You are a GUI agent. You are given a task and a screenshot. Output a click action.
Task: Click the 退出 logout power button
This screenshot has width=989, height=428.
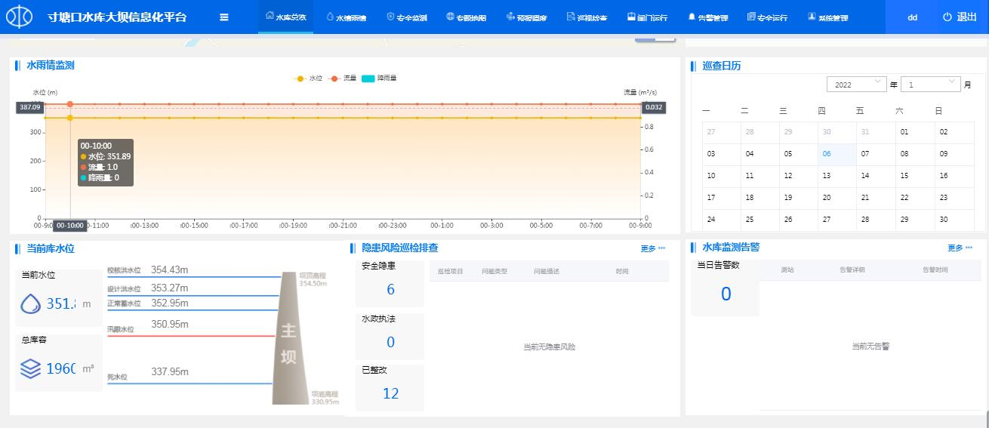tap(960, 17)
